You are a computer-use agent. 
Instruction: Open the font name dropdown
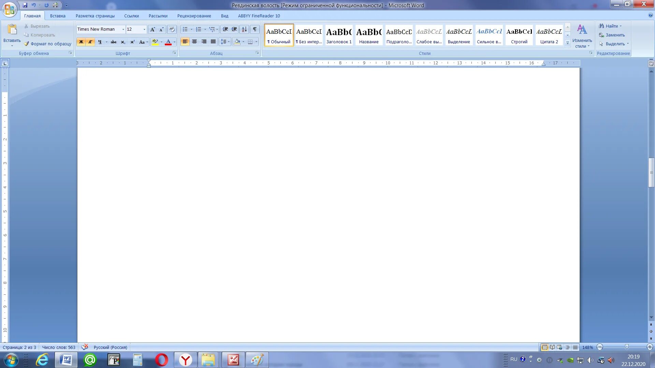[x=123, y=29]
